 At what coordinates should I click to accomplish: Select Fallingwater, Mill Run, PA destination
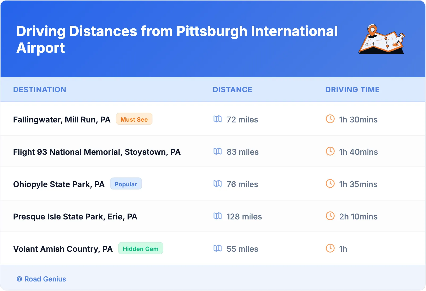point(62,120)
